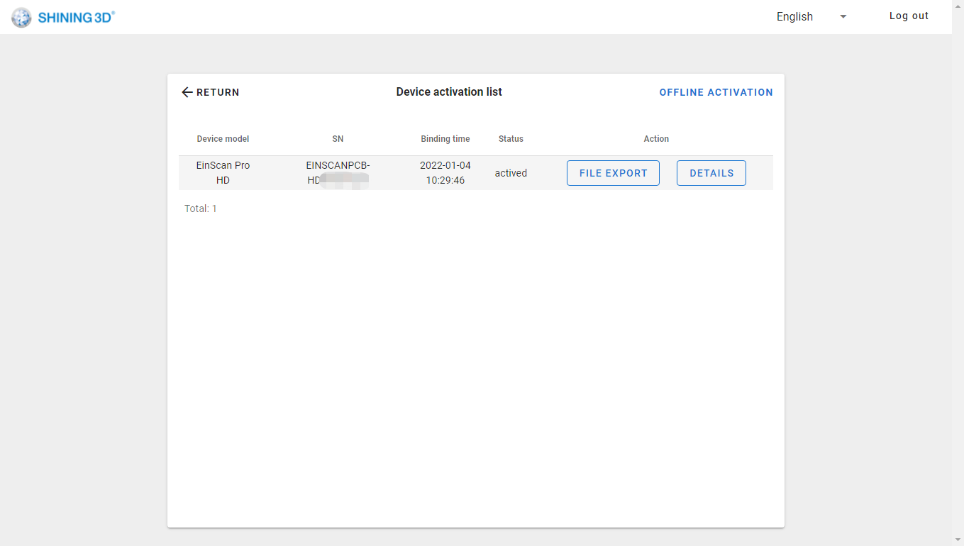Click the left arrow beside RETURN
964x546 pixels.
[187, 92]
